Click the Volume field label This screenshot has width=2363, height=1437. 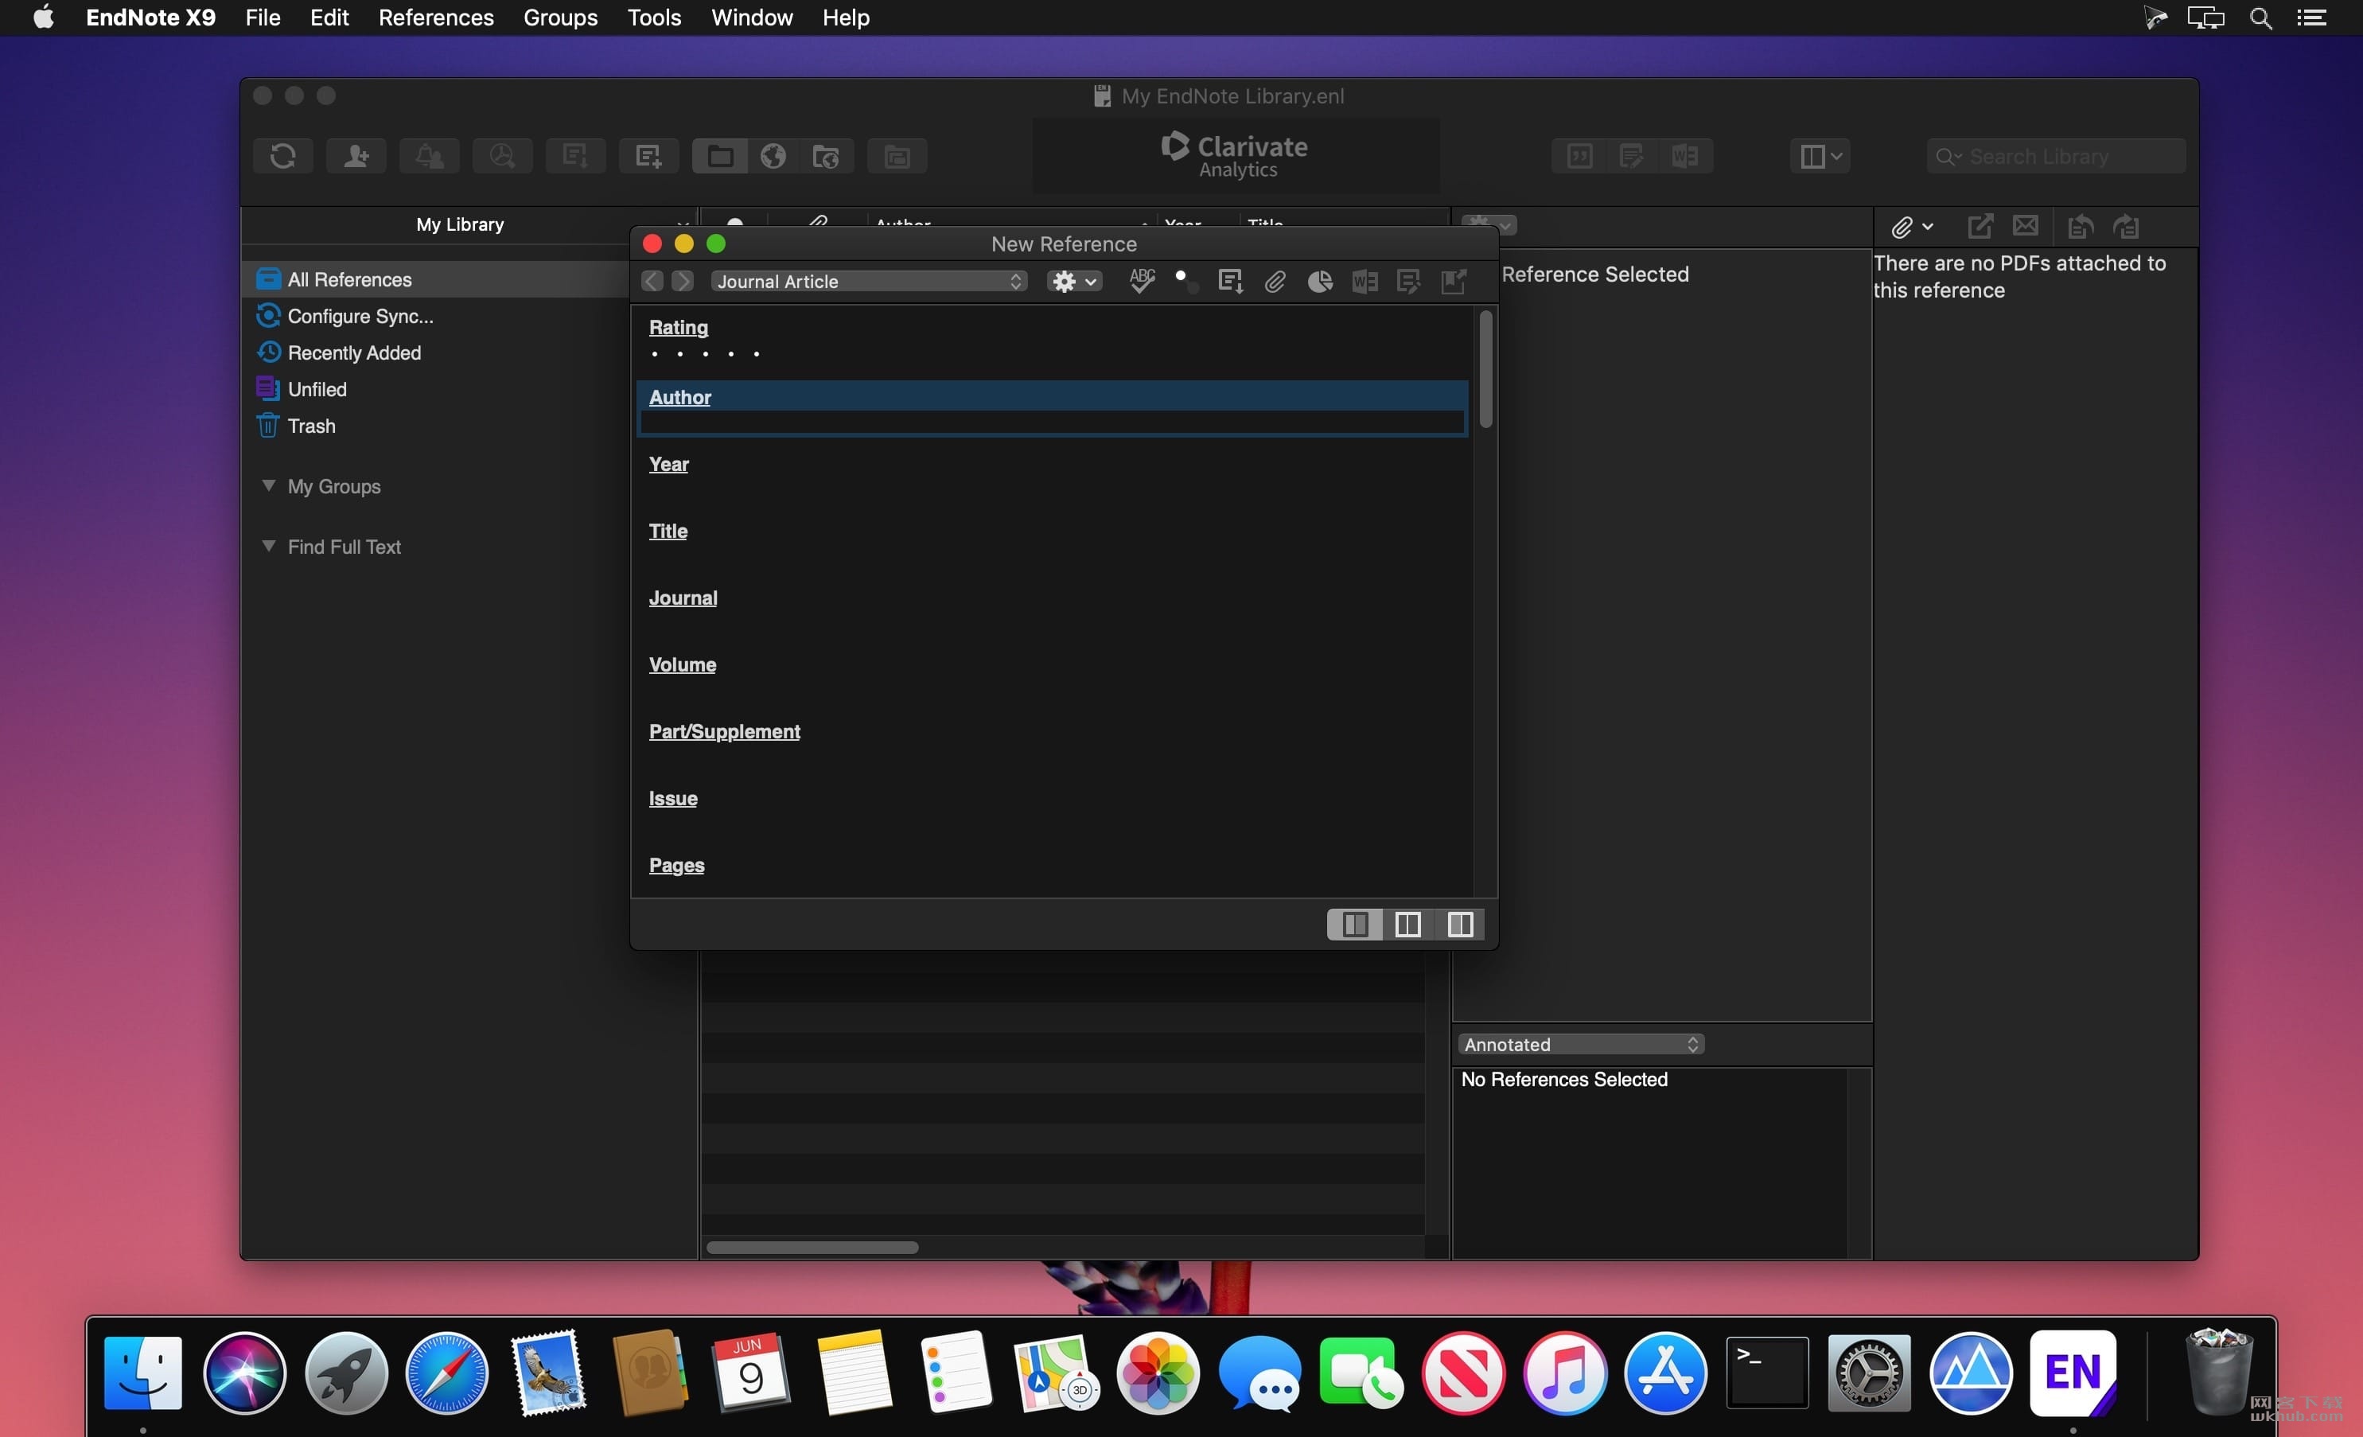(683, 664)
